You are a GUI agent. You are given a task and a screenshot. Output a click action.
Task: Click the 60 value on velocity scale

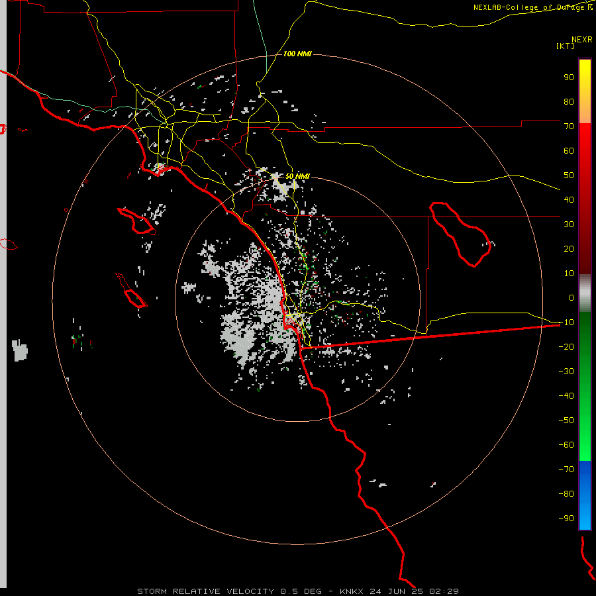point(569,150)
